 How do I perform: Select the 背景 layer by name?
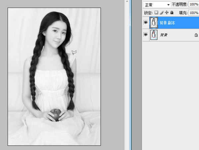pos(164,35)
